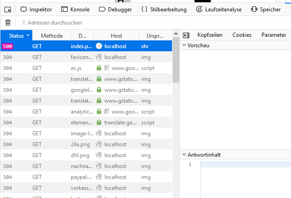Viewport: 291px width, 198px height.
Task: Collapse the Vorschau section
Action: pos(184,45)
